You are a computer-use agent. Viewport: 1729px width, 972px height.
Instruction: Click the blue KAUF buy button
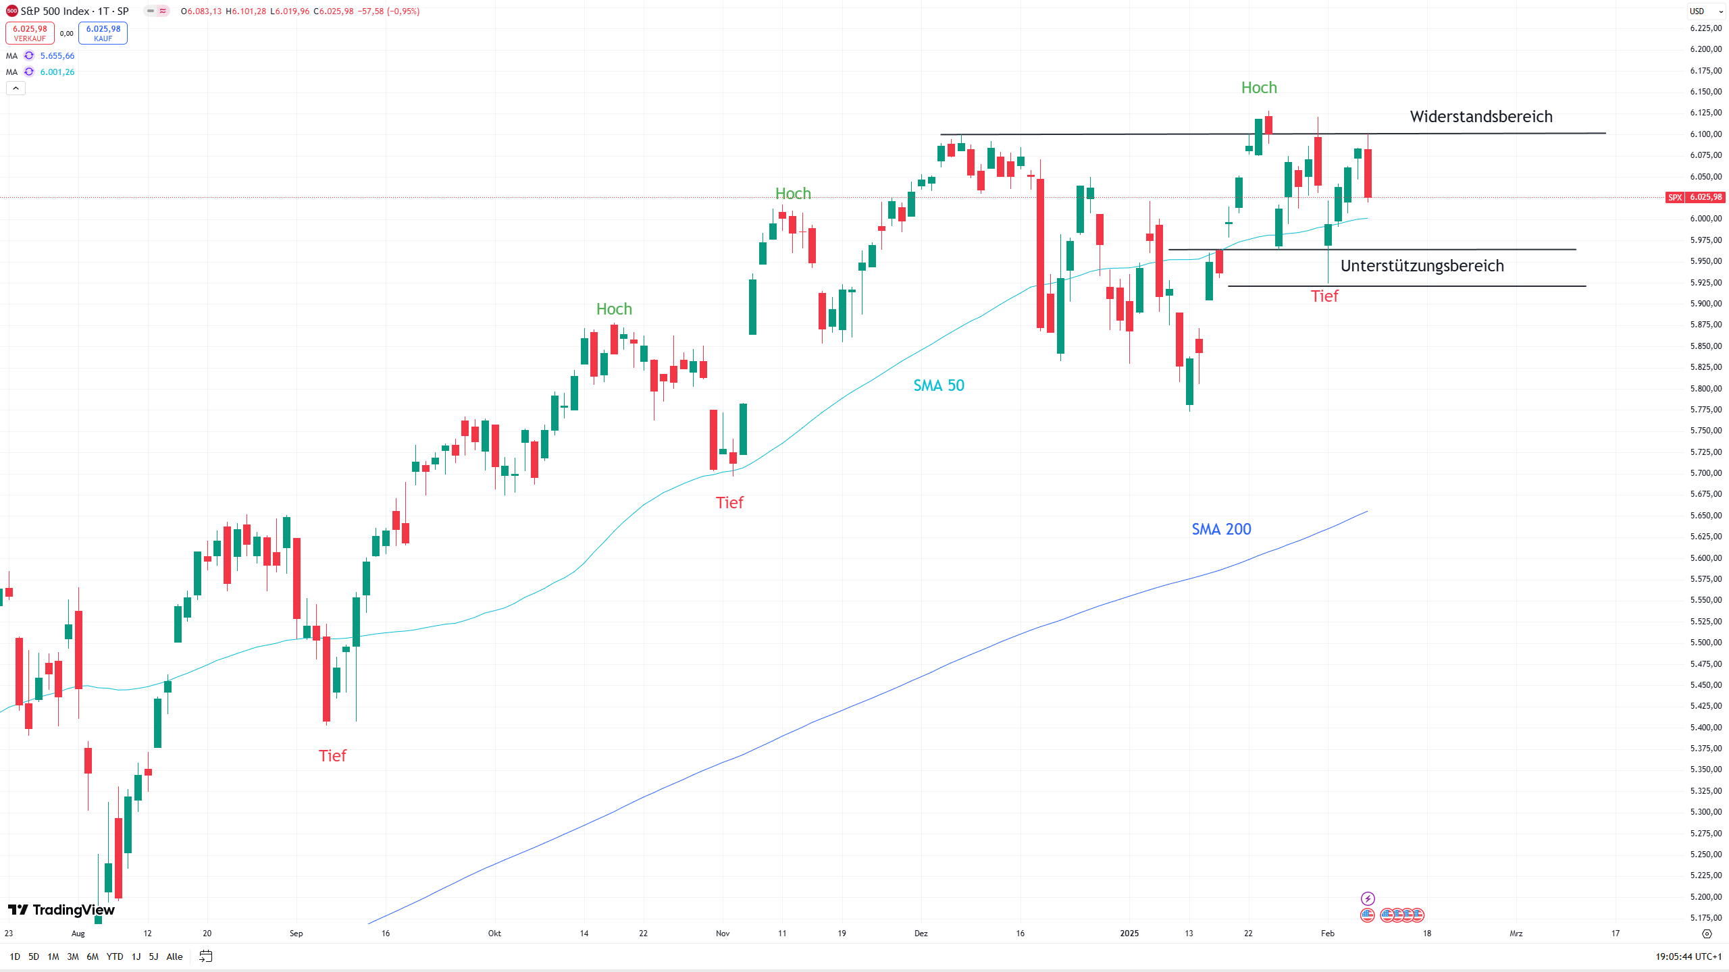click(x=103, y=33)
